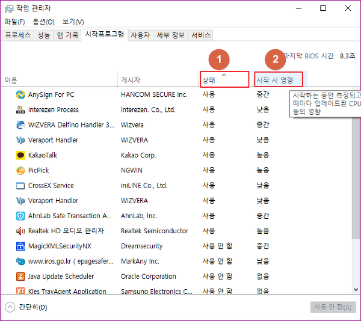
Task: Click the Interezen Process icon
Action: click(20, 110)
